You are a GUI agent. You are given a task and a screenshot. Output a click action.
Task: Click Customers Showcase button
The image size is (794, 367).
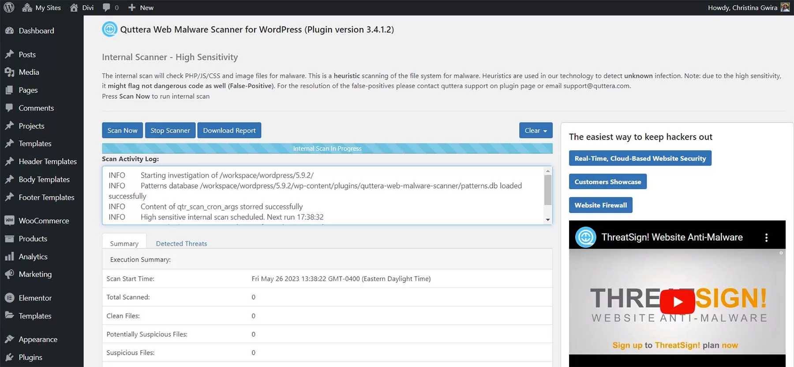[x=608, y=182]
